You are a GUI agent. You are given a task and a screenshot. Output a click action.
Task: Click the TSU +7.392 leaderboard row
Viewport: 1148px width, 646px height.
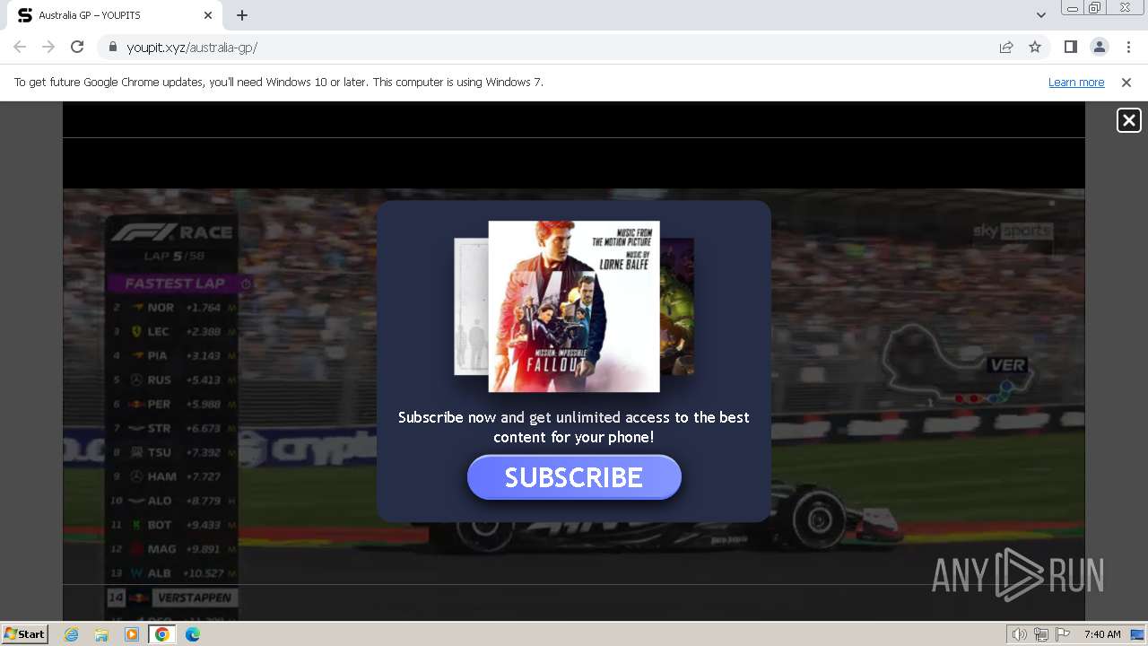click(173, 453)
